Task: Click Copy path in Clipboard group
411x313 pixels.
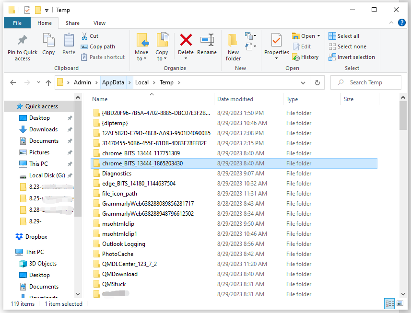Action: [x=98, y=46]
